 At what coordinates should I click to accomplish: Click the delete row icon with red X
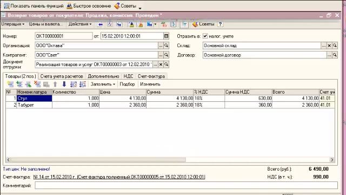37,84
